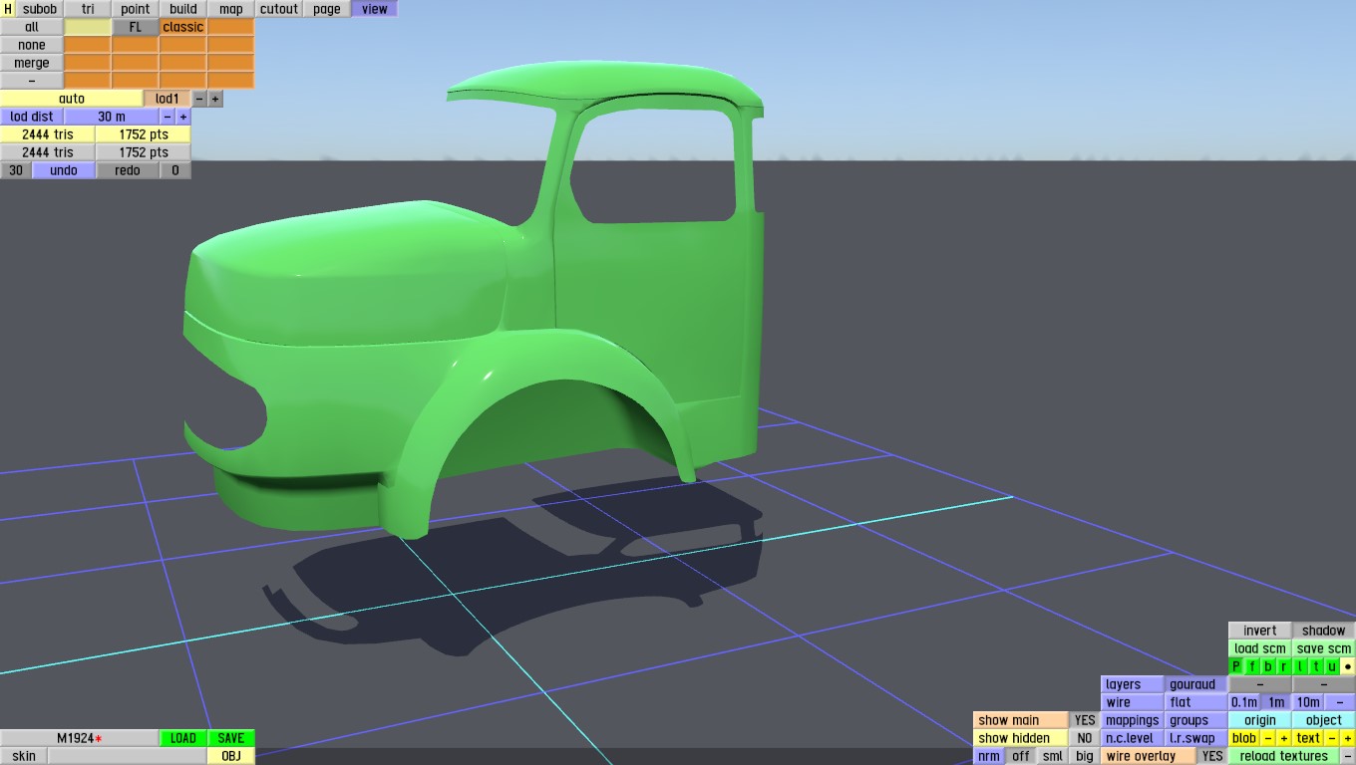Export model with OBJ button
This screenshot has height=765, width=1356.
(231, 756)
